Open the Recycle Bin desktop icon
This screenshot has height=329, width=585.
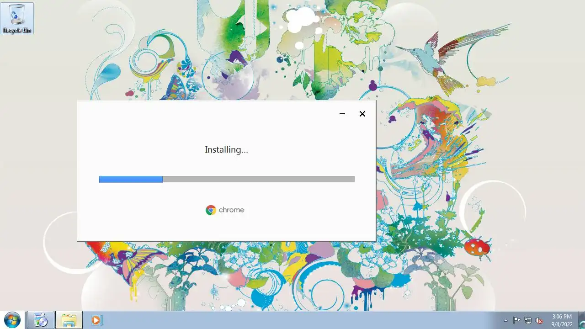[17, 18]
